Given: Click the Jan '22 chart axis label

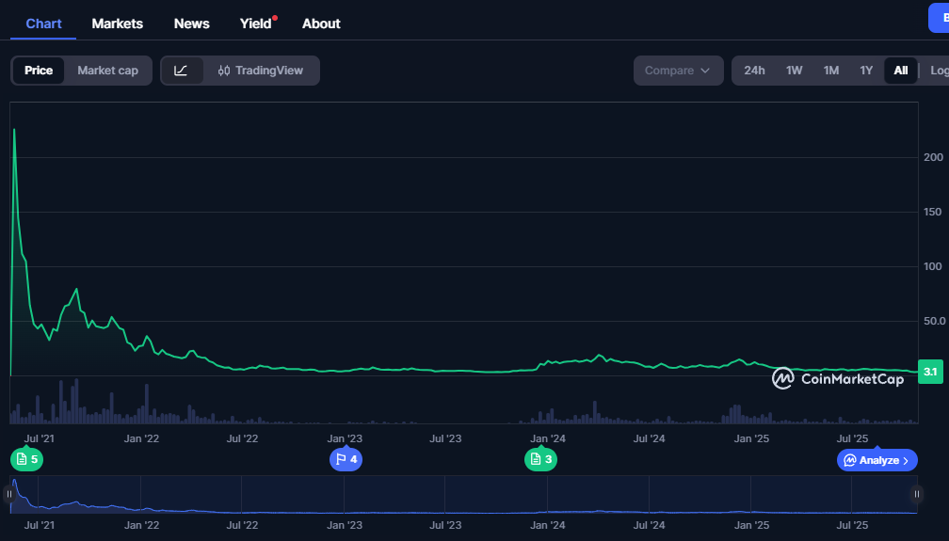Looking at the screenshot, I should point(141,438).
